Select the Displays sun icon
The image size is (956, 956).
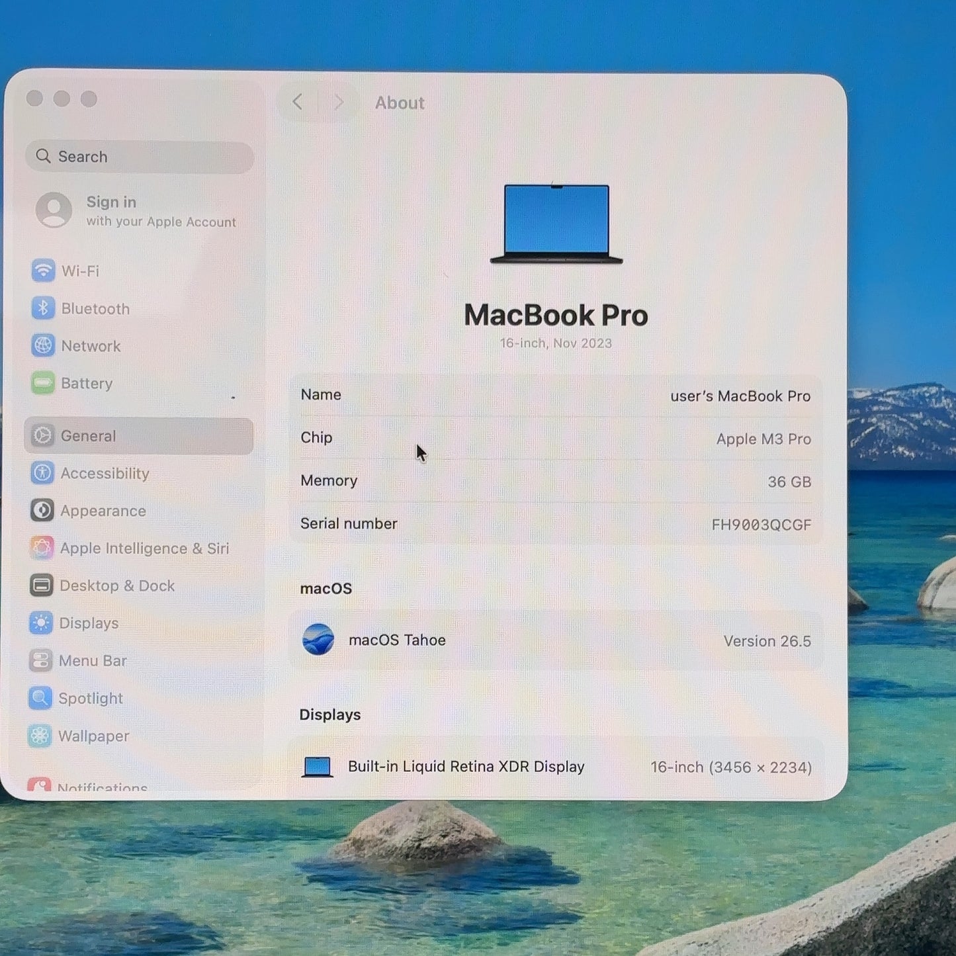(41, 623)
